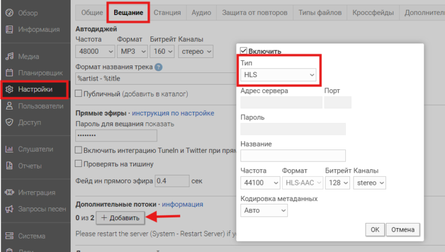Switch to the Станция tab
Viewport: 445px width, 252px height.
tap(167, 12)
